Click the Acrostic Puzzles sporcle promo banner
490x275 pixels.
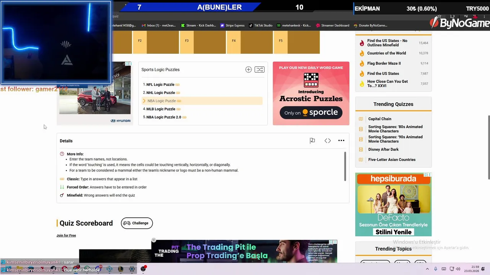click(311, 93)
